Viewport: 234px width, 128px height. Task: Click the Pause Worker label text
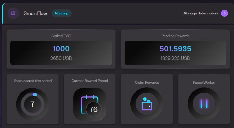pyautogui.click(x=204, y=83)
